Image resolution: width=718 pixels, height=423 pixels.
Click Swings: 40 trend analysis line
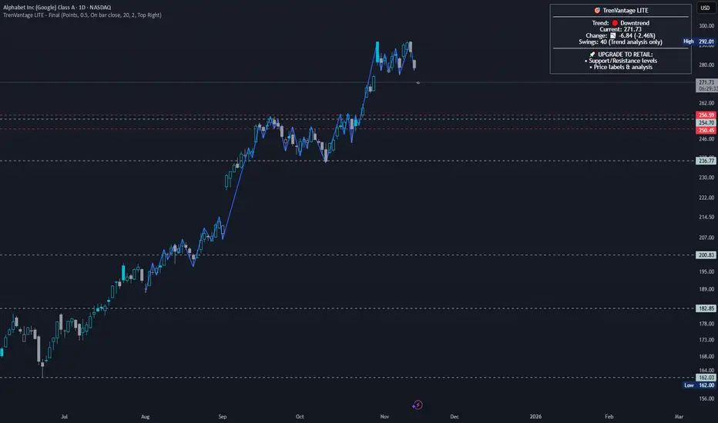click(x=620, y=42)
